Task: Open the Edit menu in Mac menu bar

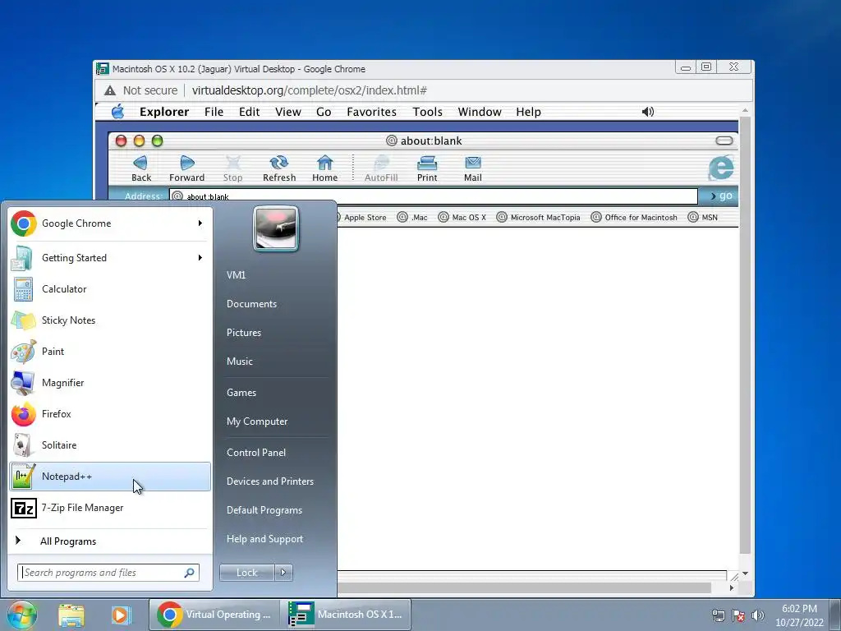Action: click(249, 112)
